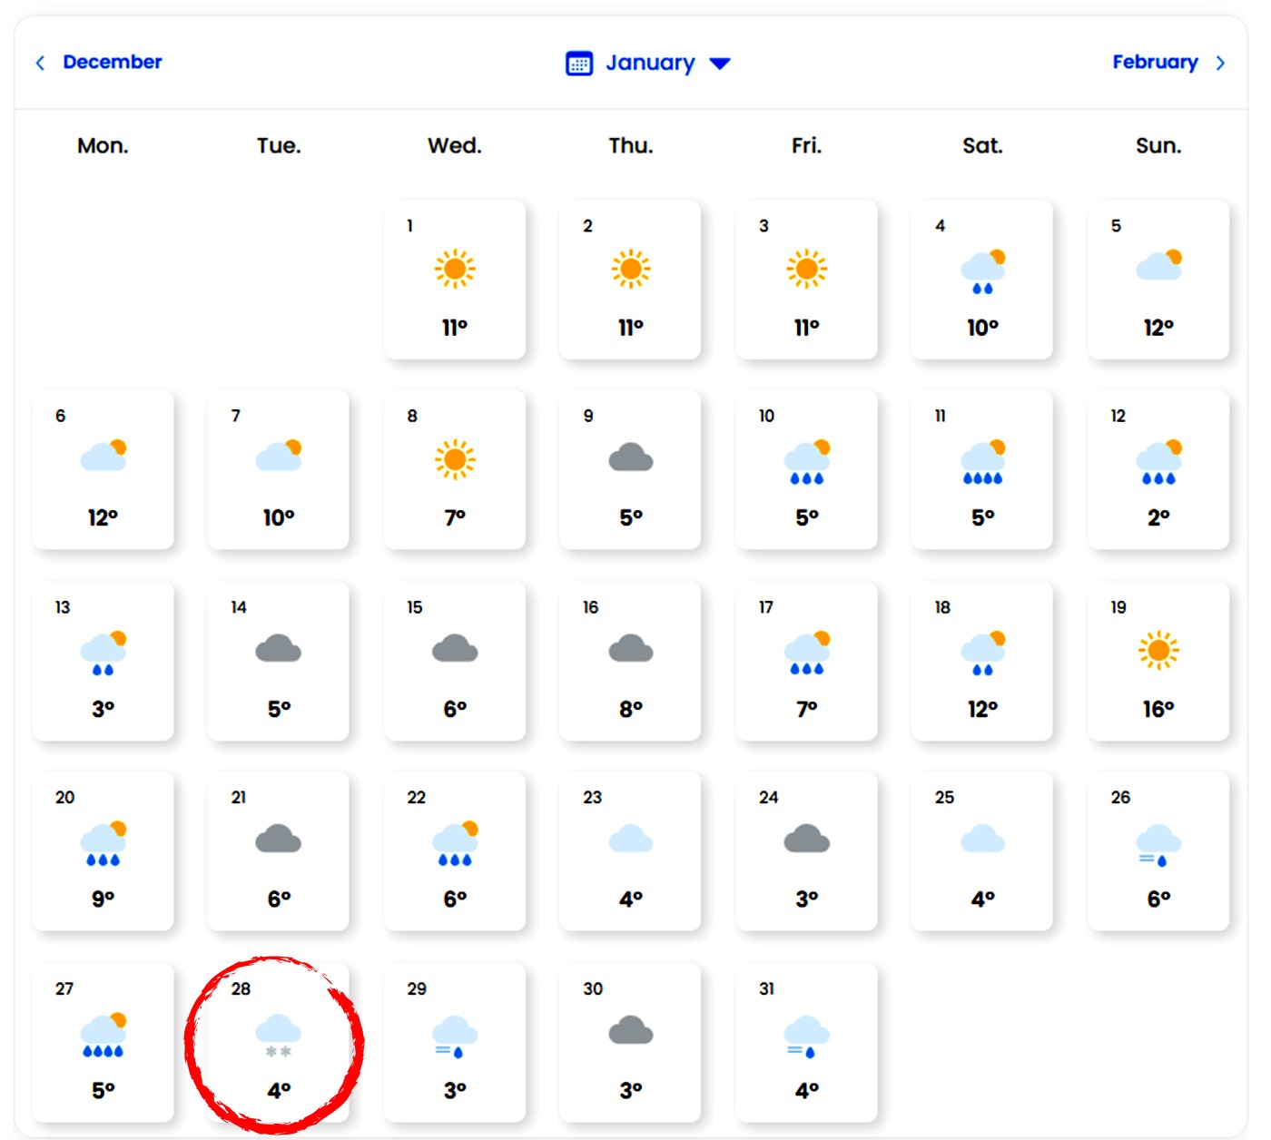The width and height of the screenshot is (1271, 1140).
Task: Click the sun icon on January 8
Action: 455,459
